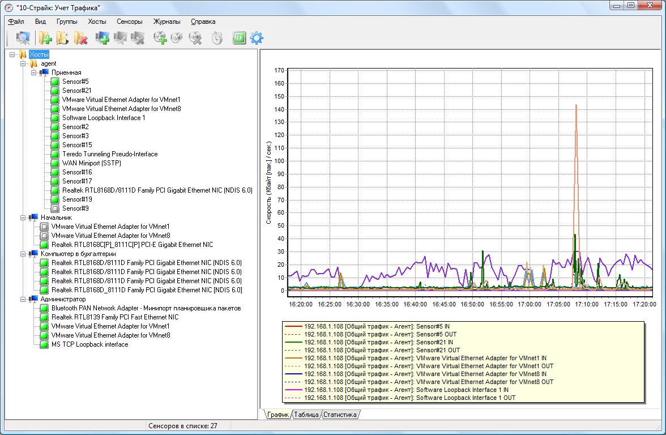
Task: Select Teredo Tunneling Pseudo-Interface sensor
Action: pyautogui.click(x=110, y=154)
